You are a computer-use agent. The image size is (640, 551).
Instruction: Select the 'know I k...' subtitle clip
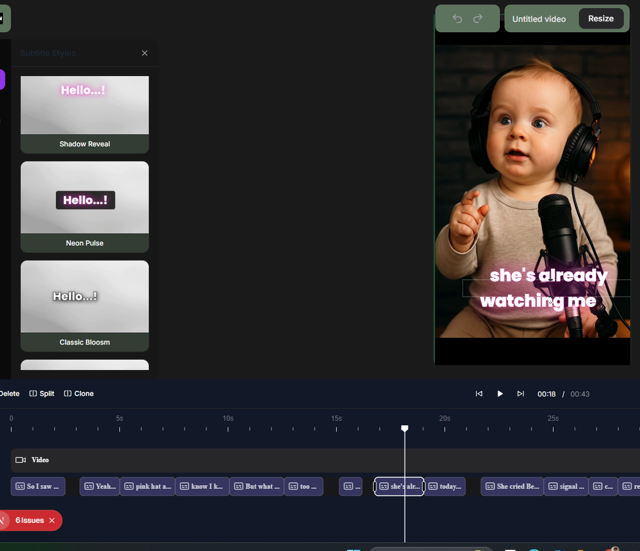(x=202, y=486)
